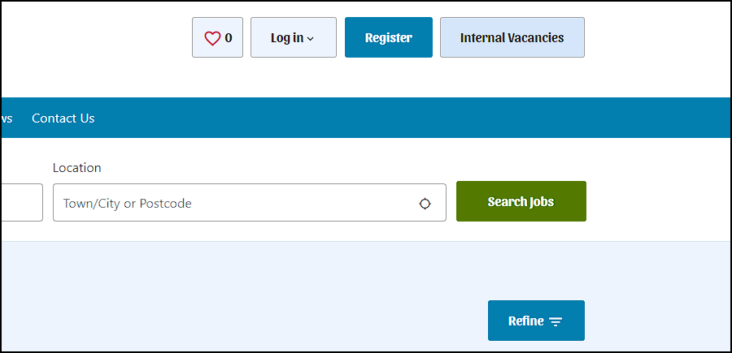Open the Refine filters panel

coord(536,321)
